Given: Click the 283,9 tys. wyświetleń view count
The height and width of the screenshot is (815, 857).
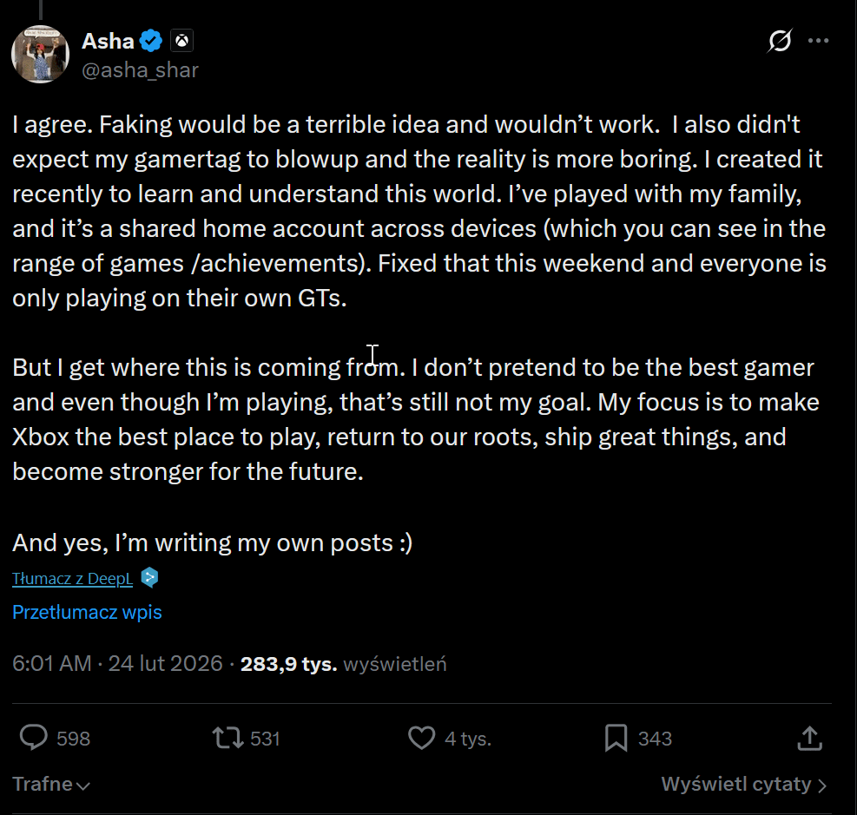Looking at the screenshot, I should tap(344, 664).
